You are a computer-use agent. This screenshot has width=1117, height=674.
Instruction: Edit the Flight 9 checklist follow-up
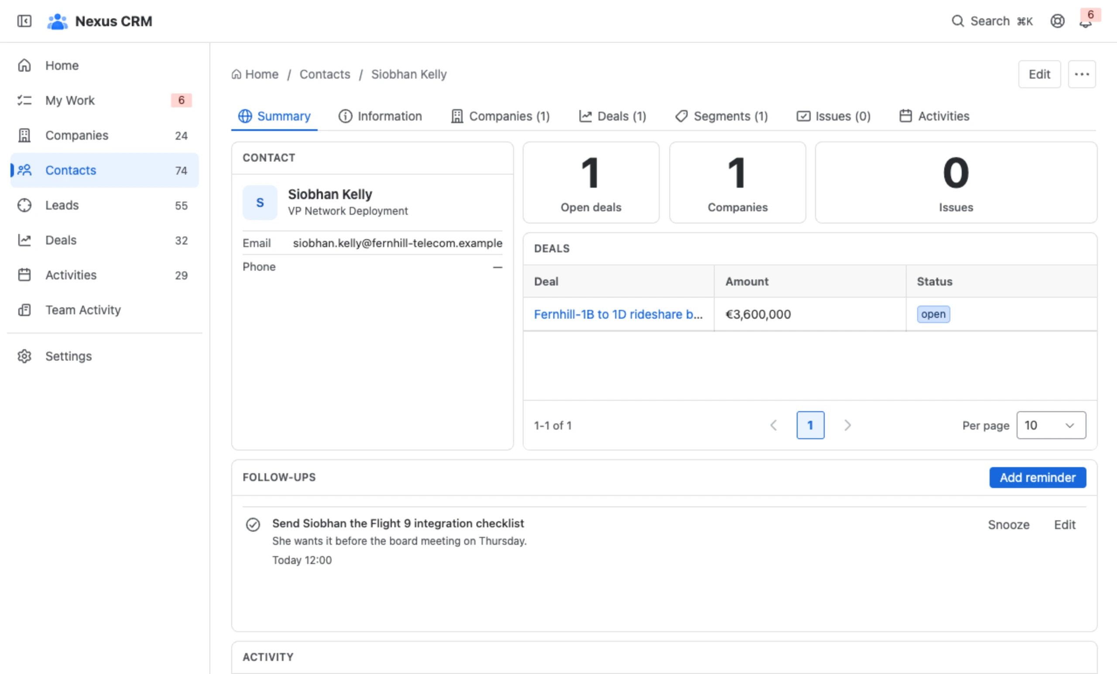[1064, 524]
